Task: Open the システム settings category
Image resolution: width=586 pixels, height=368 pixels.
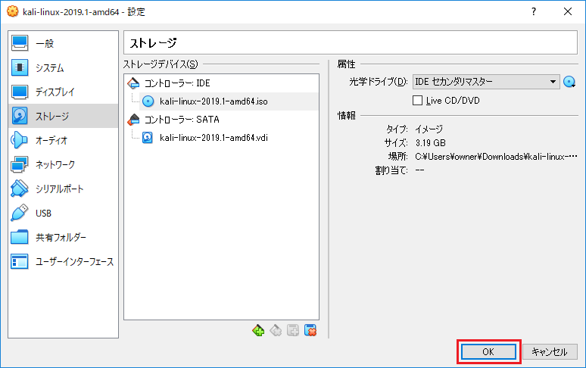Action: [x=63, y=67]
